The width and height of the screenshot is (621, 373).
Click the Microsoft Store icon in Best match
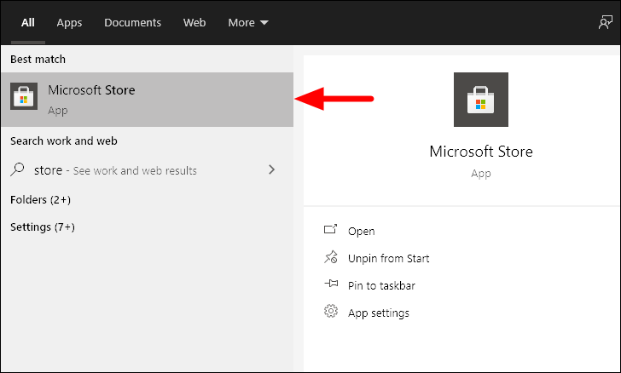click(24, 96)
